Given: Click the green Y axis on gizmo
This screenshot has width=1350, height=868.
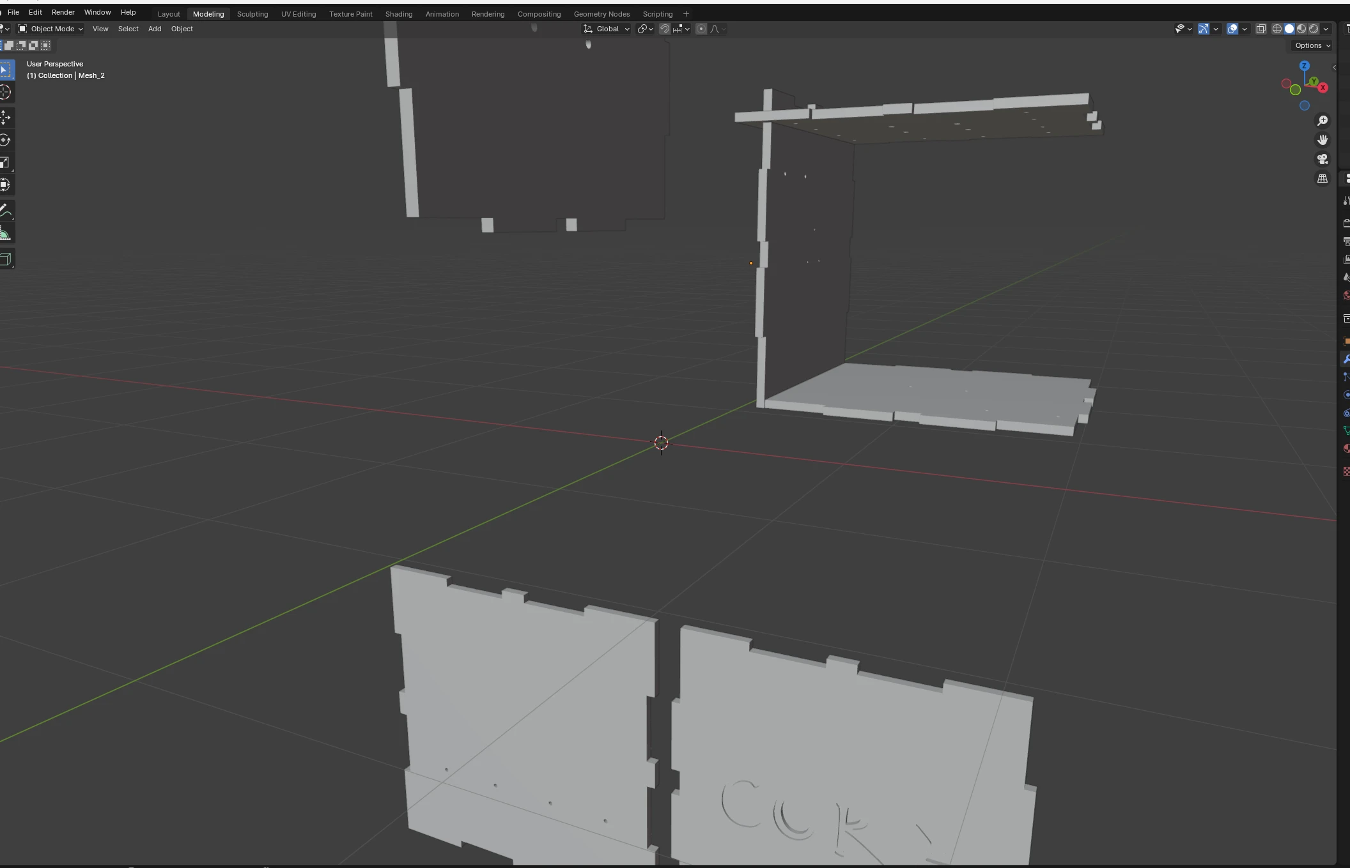Looking at the screenshot, I should click(x=1313, y=82).
